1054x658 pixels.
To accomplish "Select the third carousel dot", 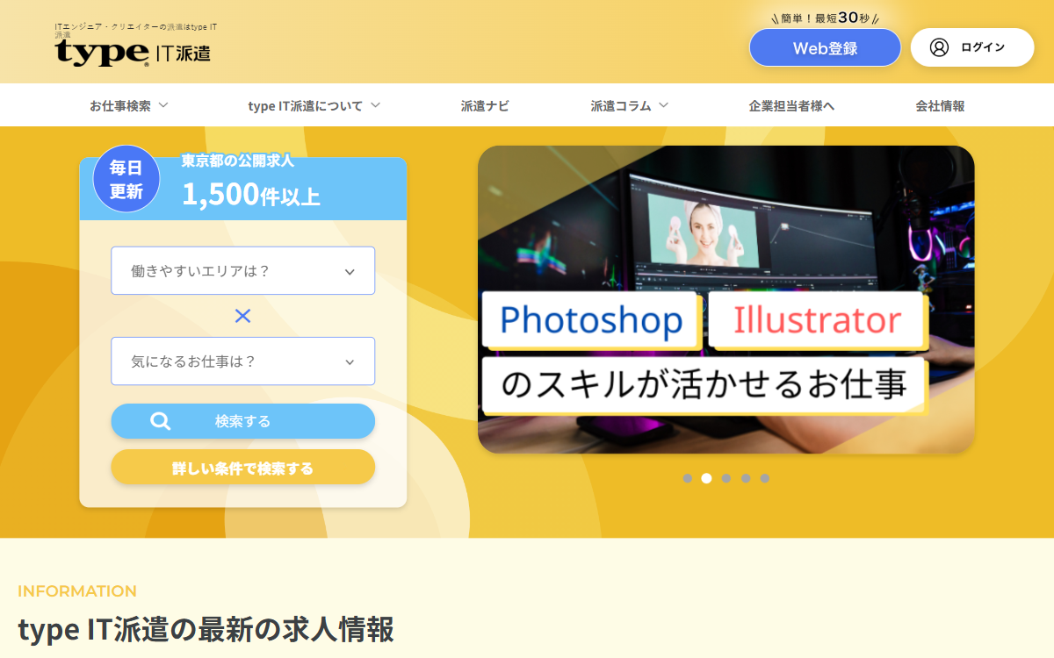I will 726,478.
